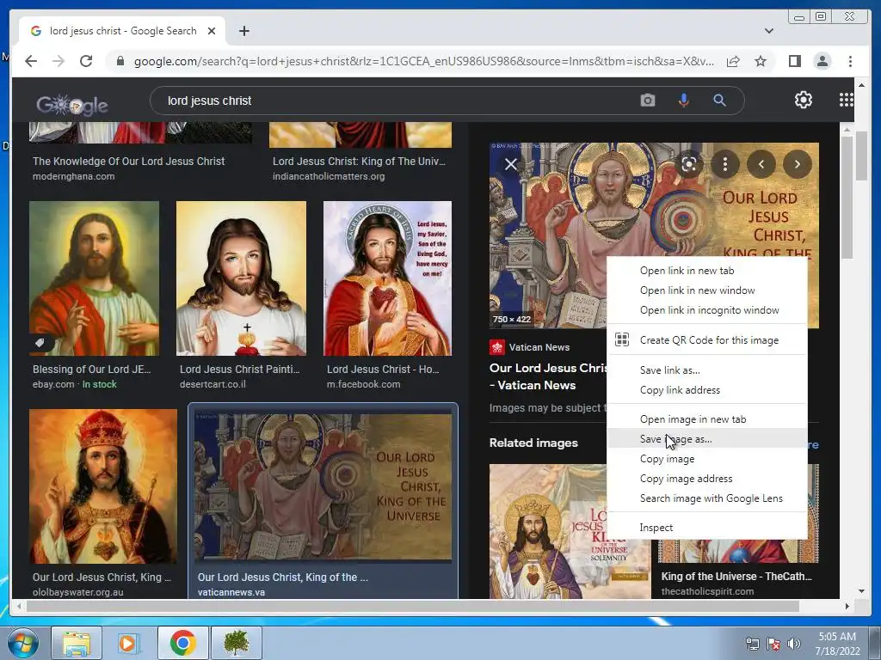This screenshot has height=660, width=881.
Task: Click the Google logo
Action: click(x=72, y=104)
